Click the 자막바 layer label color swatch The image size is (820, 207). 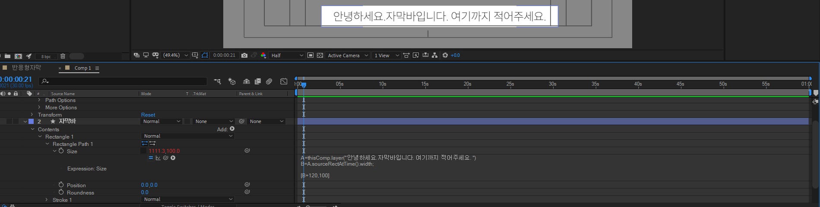click(x=31, y=121)
